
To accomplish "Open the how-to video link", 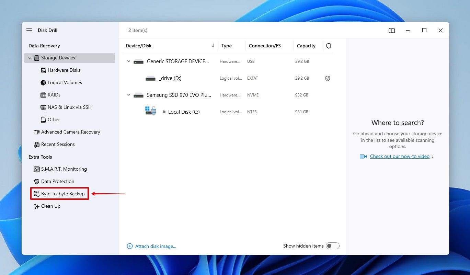I will 400,156.
